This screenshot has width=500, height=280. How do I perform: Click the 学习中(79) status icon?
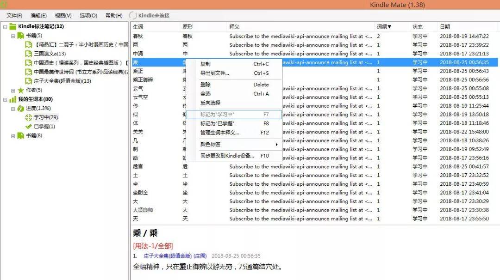(29, 117)
